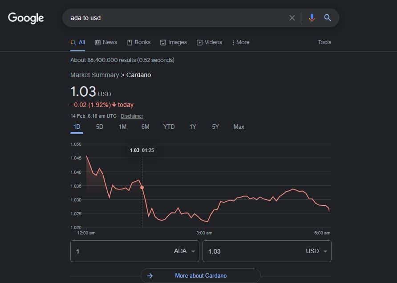Image resolution: width=397 pixels, height=283 pixels.
Task: Switch to the Images tab
Action: (x=174, y=42)
